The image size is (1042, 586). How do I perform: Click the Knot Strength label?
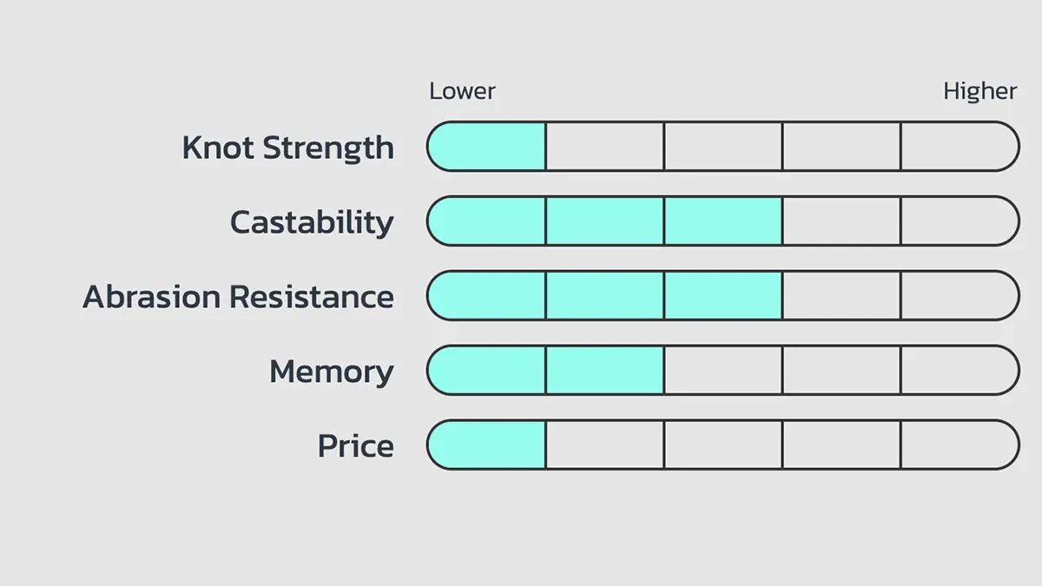(287, 148)
